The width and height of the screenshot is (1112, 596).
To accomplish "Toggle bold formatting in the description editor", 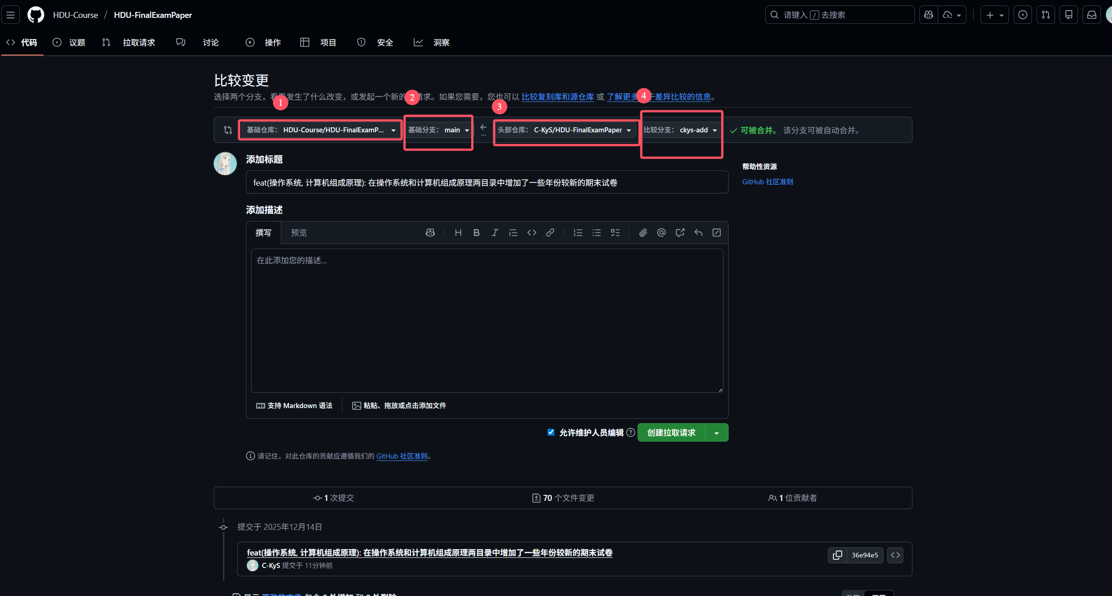I will coord(476,233).
